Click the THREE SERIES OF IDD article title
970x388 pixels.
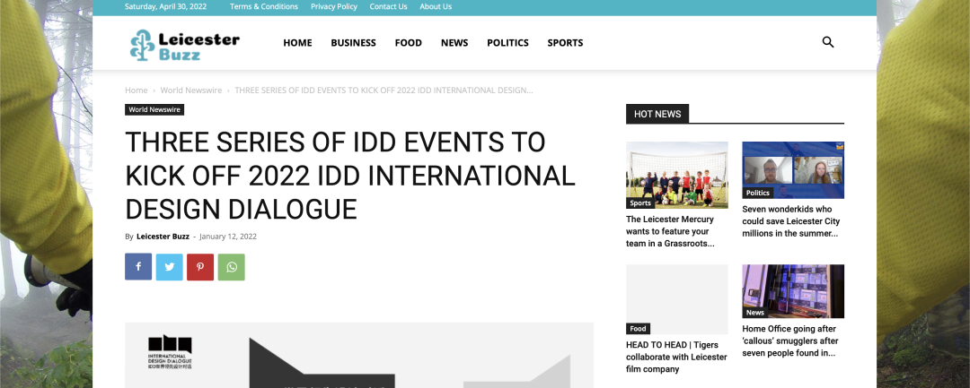coord(350,177)
